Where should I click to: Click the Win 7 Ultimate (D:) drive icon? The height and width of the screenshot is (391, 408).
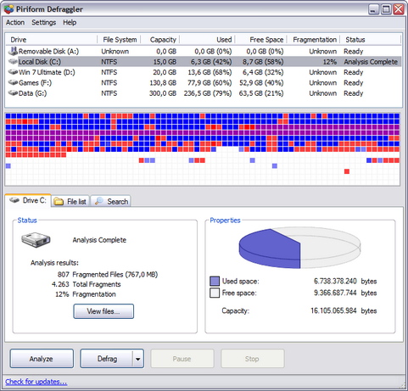(13, 72)
